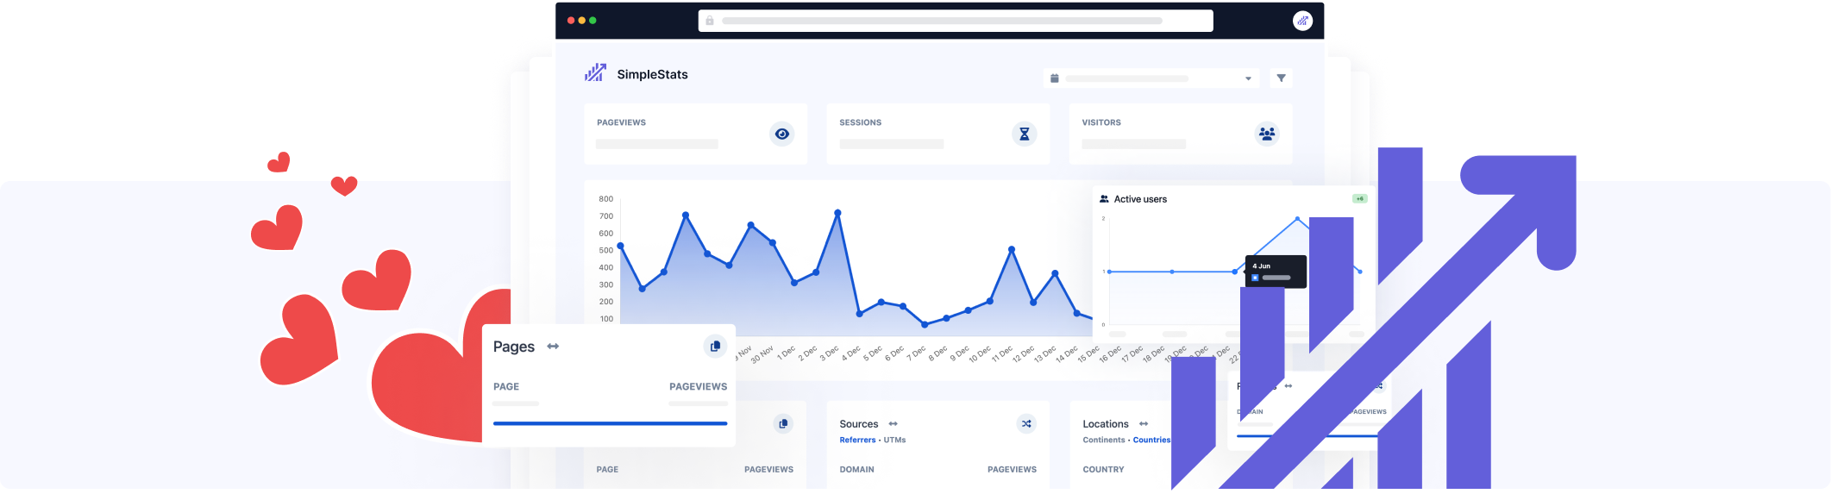Click PAGEVIEWS column header in Sources card
The height and width of the screenshot is (500, 1831).
coord(1012,470)
